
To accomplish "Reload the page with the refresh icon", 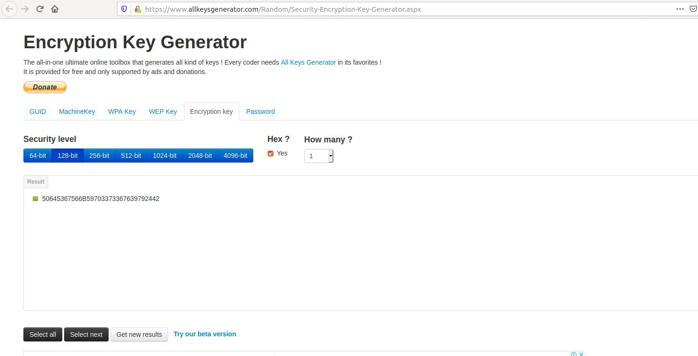I will pyautogui.click(x=40, y=9).
